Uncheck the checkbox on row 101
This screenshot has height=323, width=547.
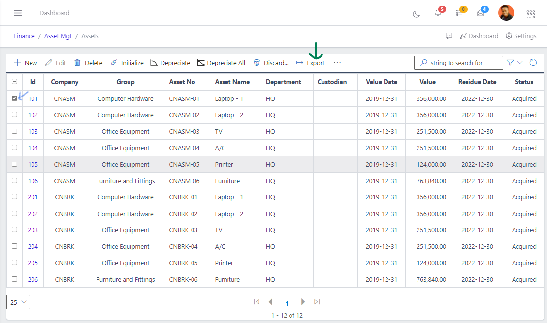tap(14, 98)
